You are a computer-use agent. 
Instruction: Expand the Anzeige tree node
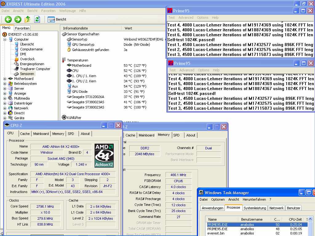coord(5,93)
